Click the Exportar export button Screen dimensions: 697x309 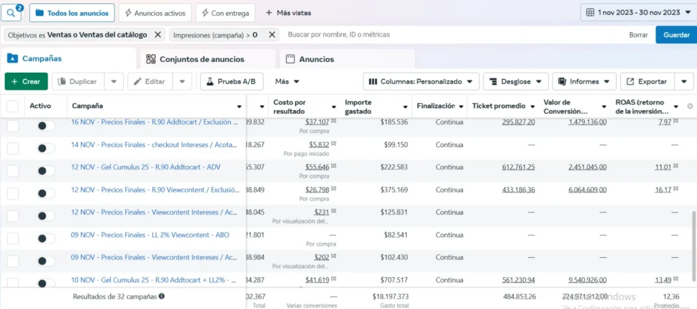click(646, 82)
